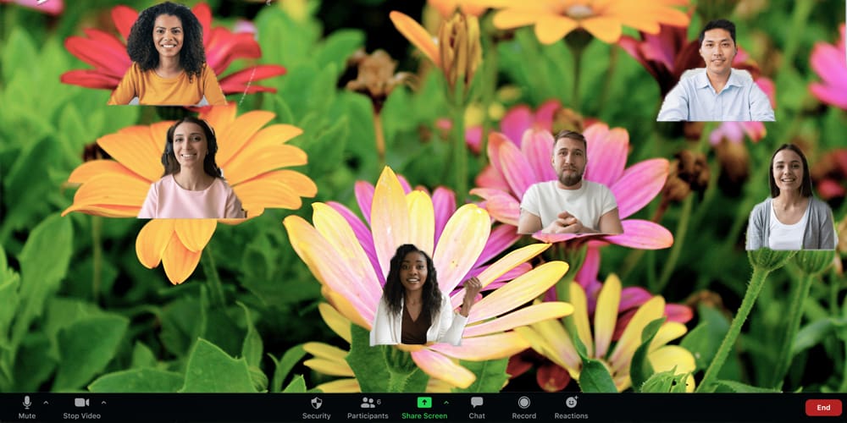Start recording with the Record icon
This screenshot has width=847, height=423.
point(523,403)
